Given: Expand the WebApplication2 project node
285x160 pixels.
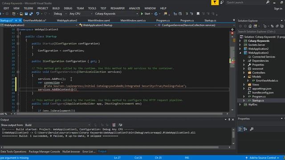Looking at the screenshot, I should 240,49.
